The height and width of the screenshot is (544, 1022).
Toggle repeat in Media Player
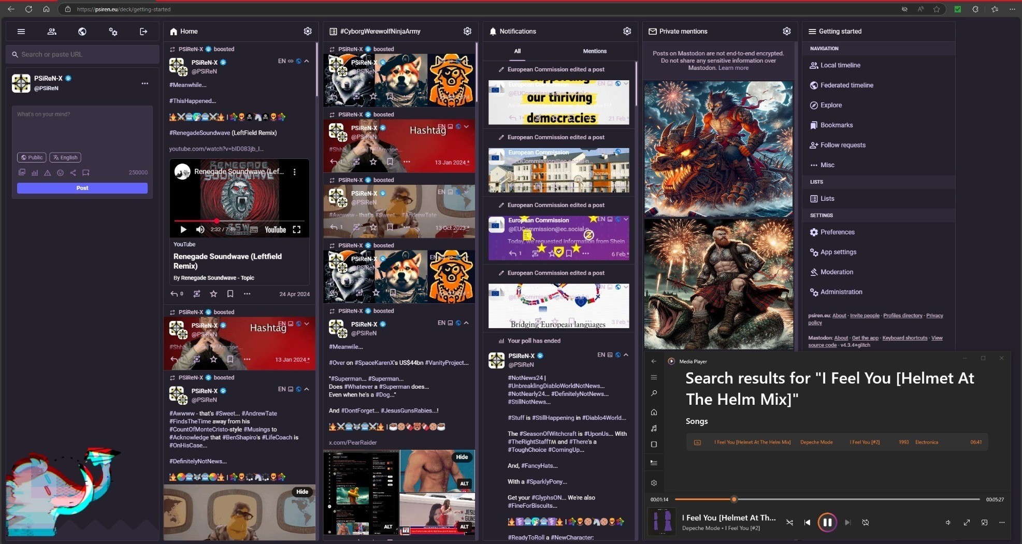(x=866, y=522)
